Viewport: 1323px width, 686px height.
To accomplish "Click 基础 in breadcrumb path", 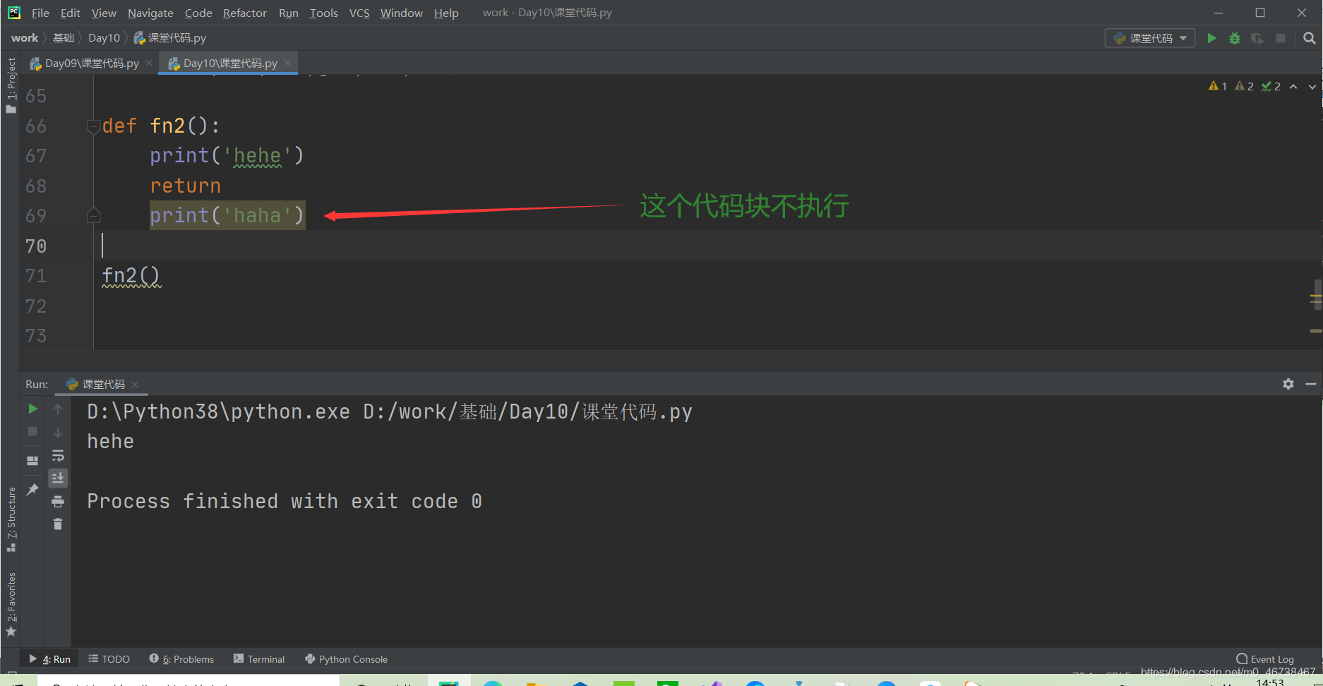I will tap(64, 38).
